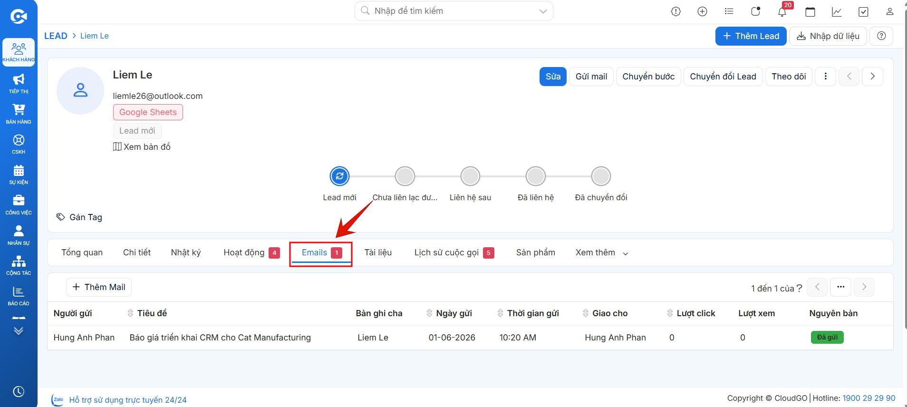Click the clock history icon in sidebar
This screenshot has width=907, height=407.
tap(19, 391)
